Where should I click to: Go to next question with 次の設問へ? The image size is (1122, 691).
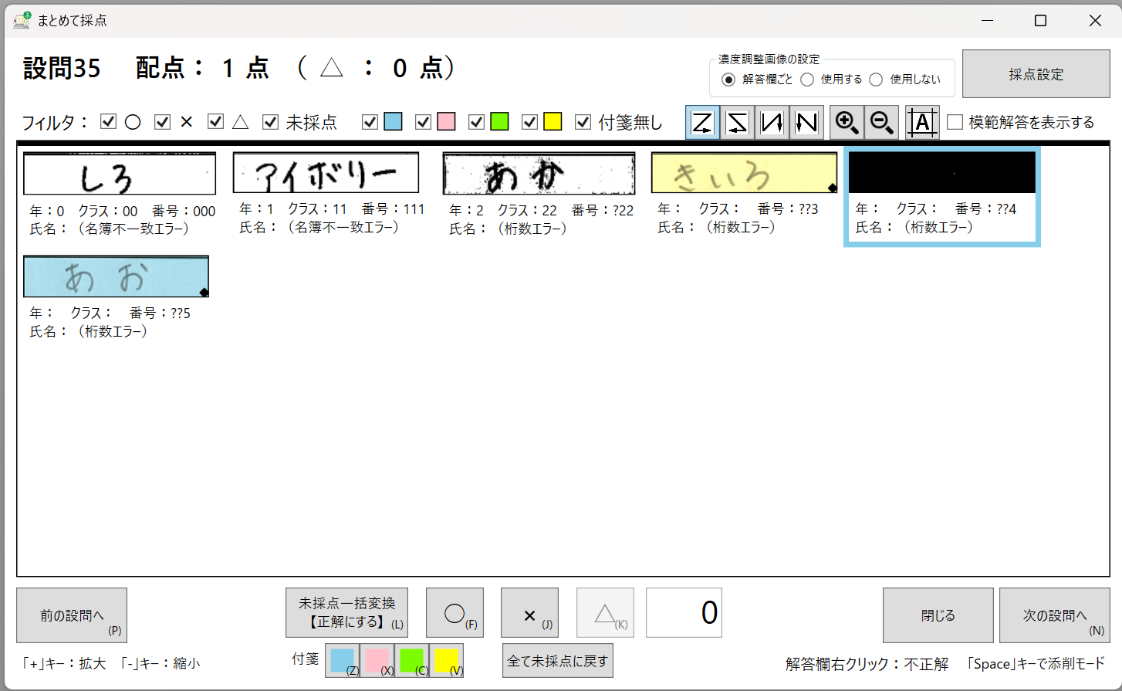point(1054,615)
